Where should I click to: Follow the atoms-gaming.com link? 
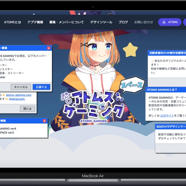[19, 95]
